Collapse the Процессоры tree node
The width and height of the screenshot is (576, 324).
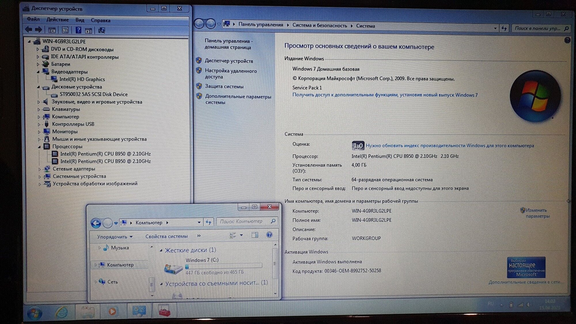click(x=39, y=147)
